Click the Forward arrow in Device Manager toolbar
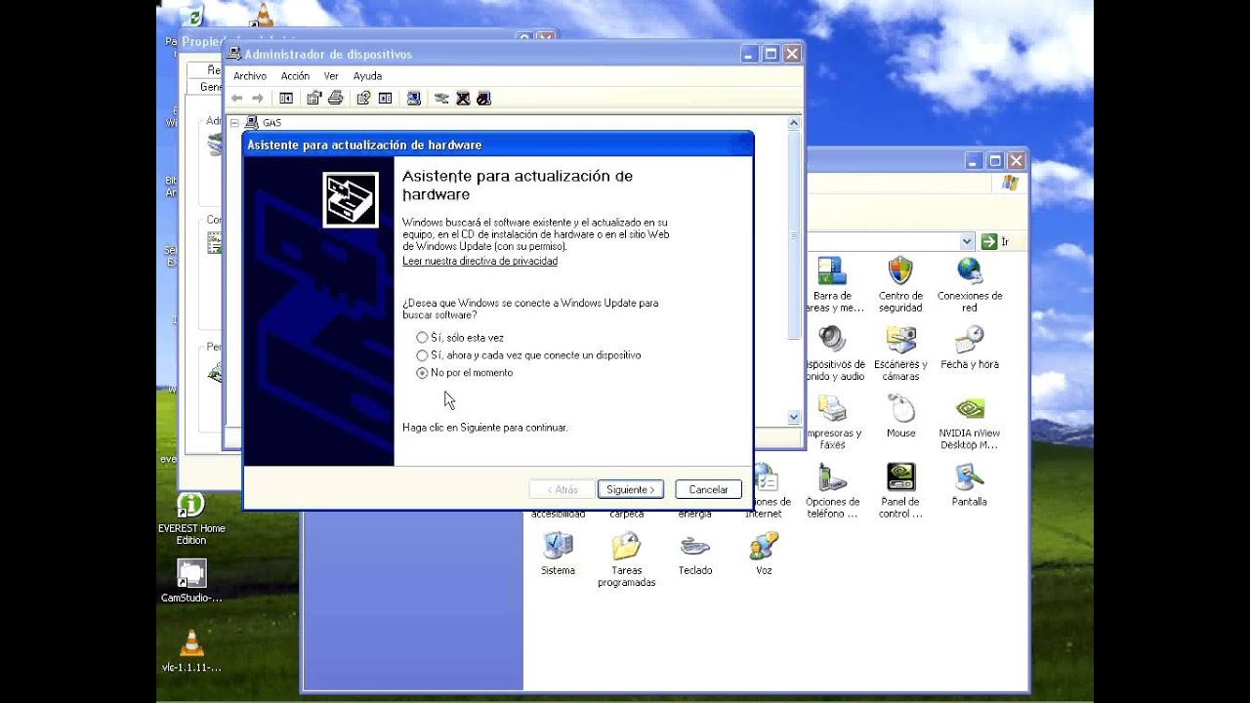The width and height of the screenshot is (1250, 703). click(258, 98)
